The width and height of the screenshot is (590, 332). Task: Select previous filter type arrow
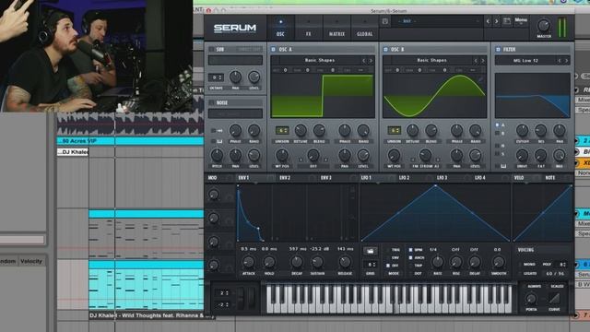(x=560, y=61)
